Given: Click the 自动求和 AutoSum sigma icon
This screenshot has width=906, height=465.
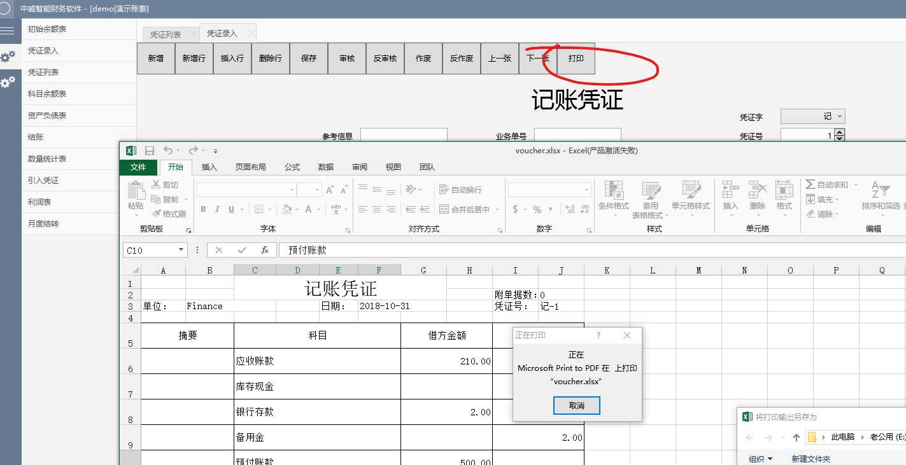Looking at the screenshot, I should coord(810,184).
